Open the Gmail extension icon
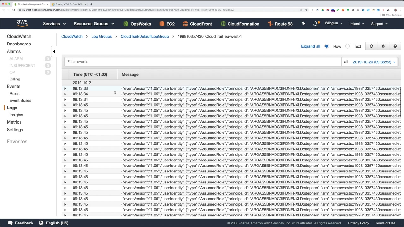This screenshot has width=404, height=227. pos(328,10)
